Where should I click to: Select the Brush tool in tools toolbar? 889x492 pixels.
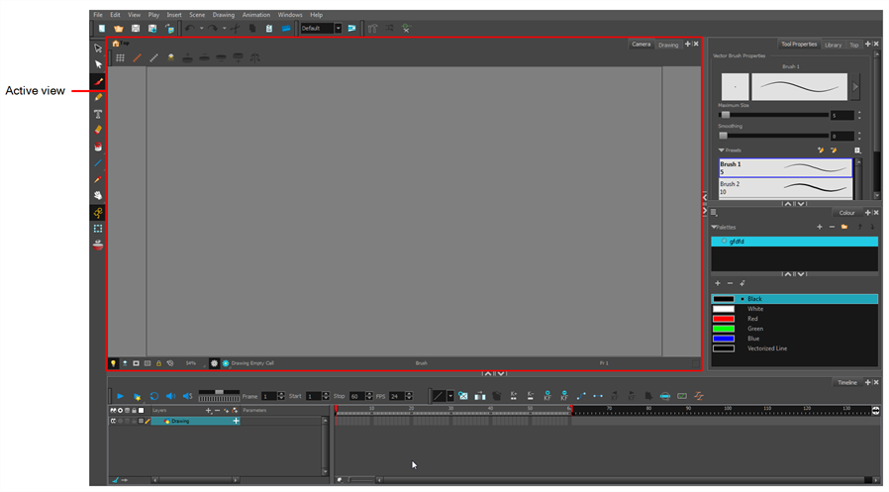click(x=98, y=81)
